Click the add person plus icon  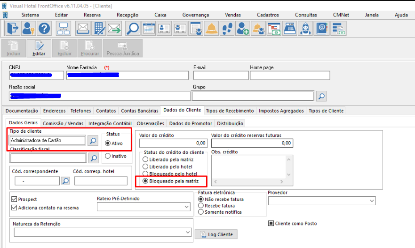click(243, 28)
